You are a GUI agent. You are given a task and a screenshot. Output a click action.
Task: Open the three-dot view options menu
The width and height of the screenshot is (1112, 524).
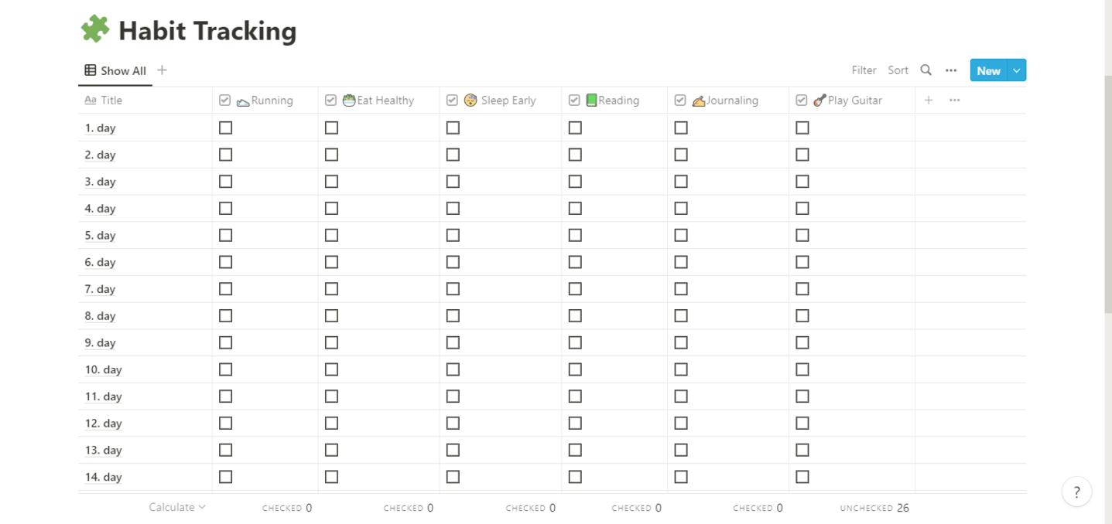951,70
